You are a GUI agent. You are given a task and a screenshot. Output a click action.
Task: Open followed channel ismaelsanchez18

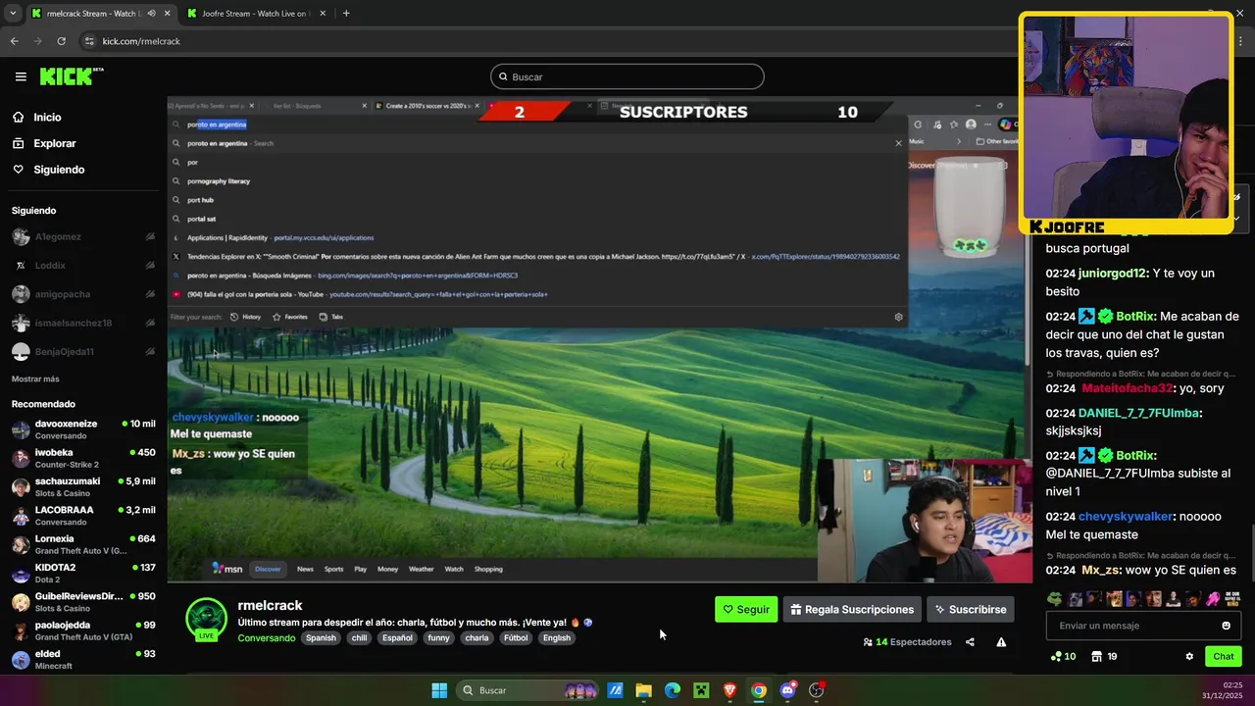83,323
